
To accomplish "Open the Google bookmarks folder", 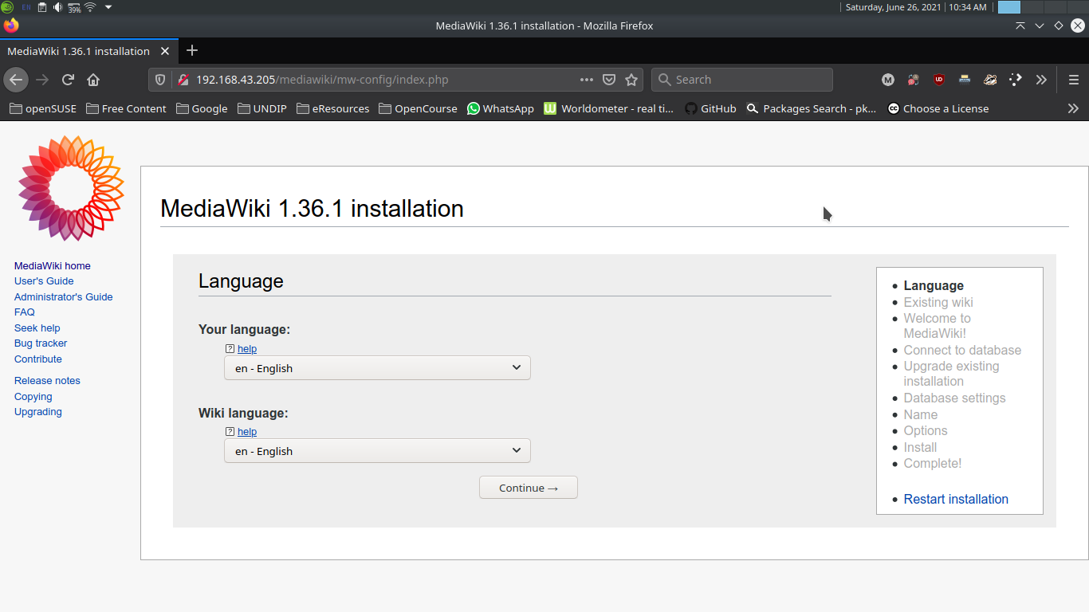I will [202, 108].
